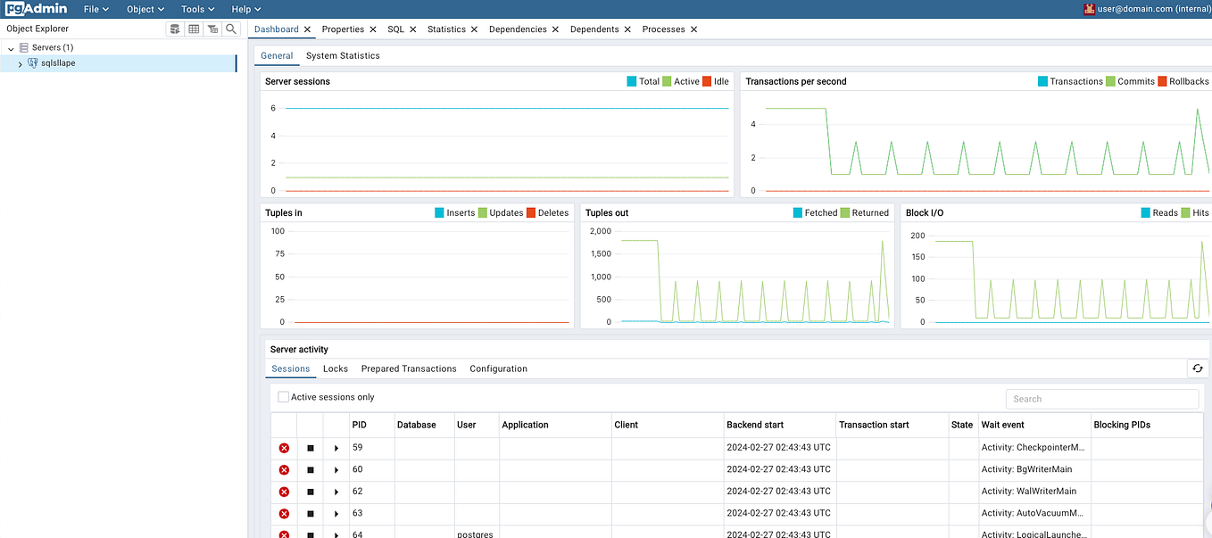The width and height of the screenshot is (1212, 538).
Task: Open the Locks tab
Action: [336, 368]
